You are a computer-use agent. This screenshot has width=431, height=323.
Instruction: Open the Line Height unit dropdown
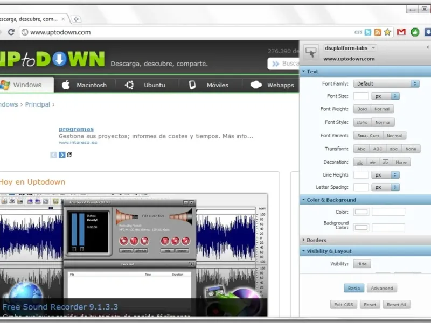click(385, 174)
